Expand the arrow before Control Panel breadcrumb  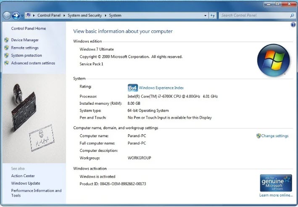(34, 16)
